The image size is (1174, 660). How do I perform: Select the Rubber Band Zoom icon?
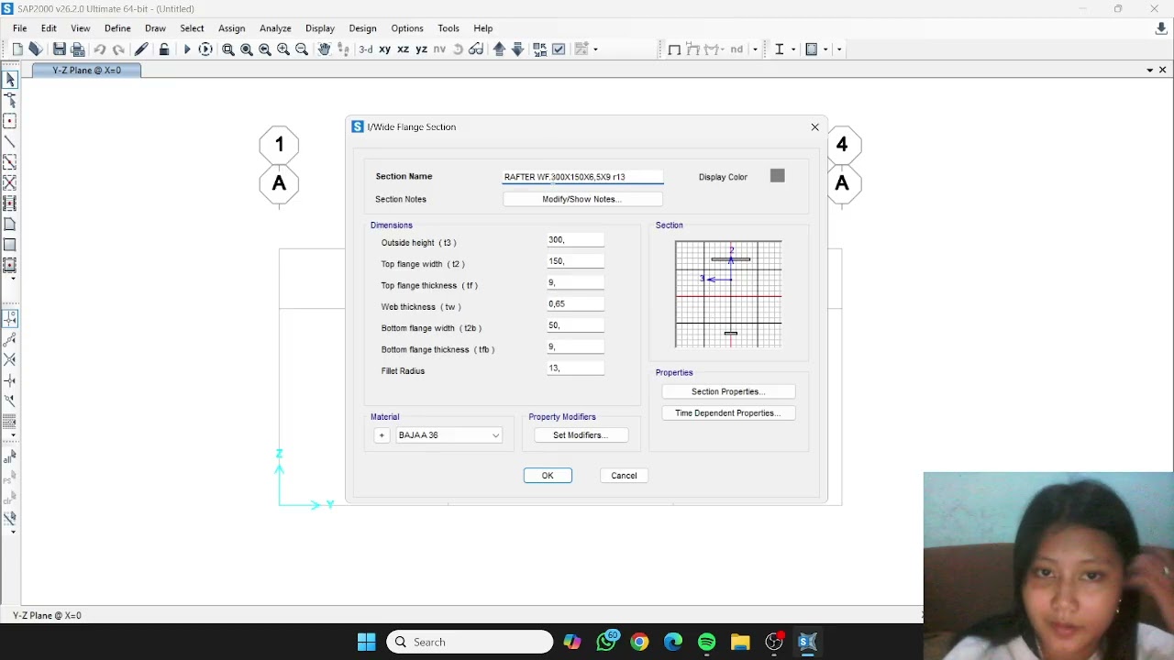click(x=228, y=49)
